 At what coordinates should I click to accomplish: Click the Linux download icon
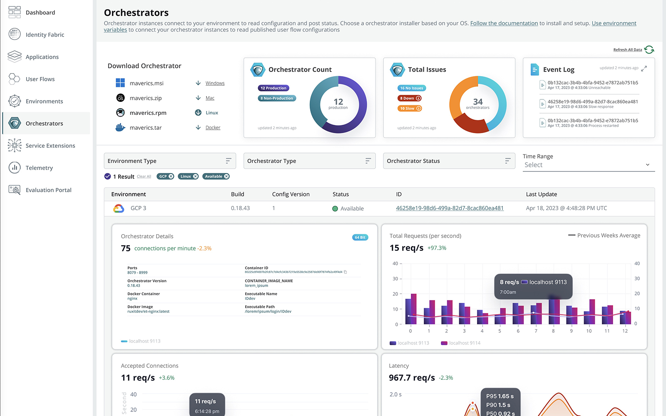point(198,113)
